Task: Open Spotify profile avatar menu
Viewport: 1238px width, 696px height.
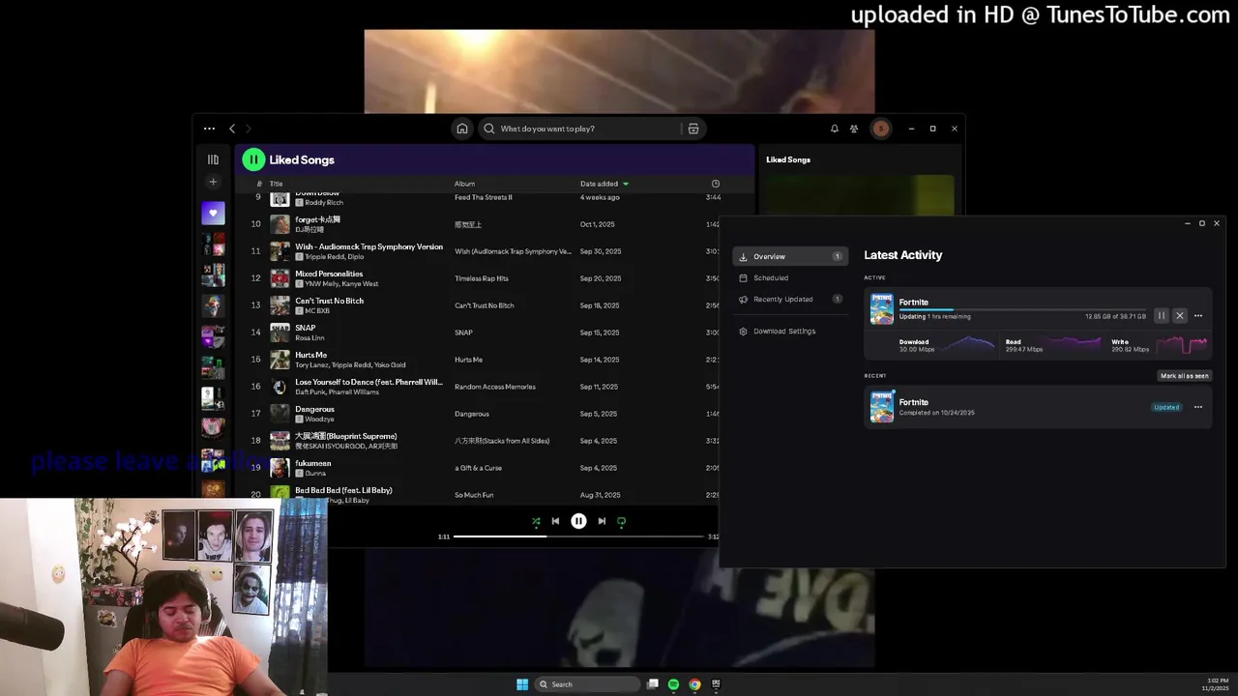Action: click(880, 129)
